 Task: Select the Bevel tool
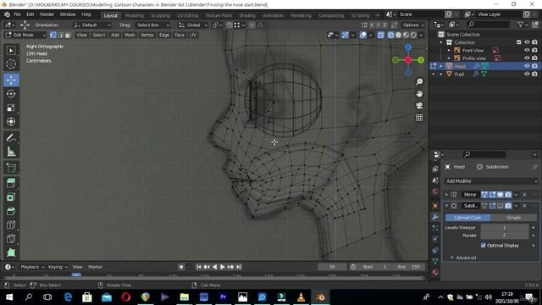tap(11, 211)
